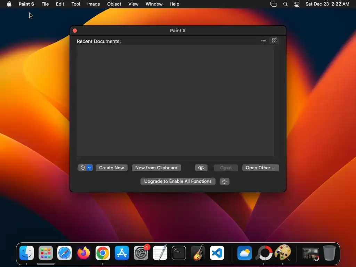The height and width of the screenshot is (267, 356).
Task: Click the scrollbar of the Recent Documents list
Action: coord(276,100)
